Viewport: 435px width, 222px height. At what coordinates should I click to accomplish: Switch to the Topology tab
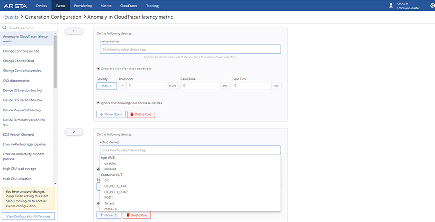pyautogui.click(x=153, y=5)
